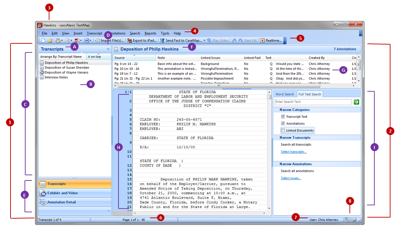
Task: Open the Transcript menu
Action: (x=94, y=34)
